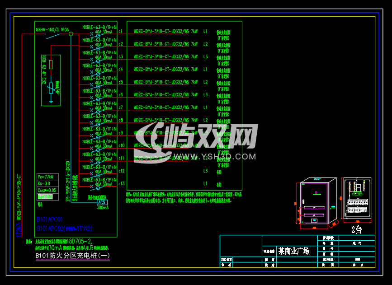Select the WDZC-BYJ cable text on the c4 row
Screen dimensions: 392x285
(x=161, y=69)
